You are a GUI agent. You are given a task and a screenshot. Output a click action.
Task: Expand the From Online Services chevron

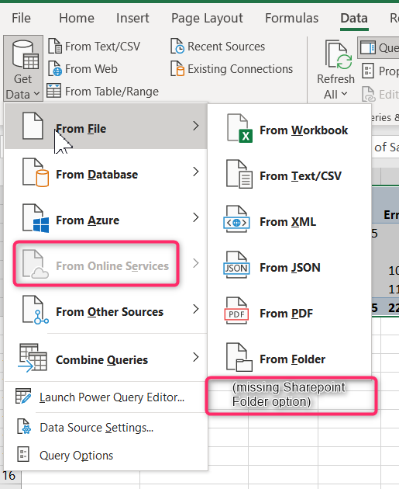click(x=195, y=263)
